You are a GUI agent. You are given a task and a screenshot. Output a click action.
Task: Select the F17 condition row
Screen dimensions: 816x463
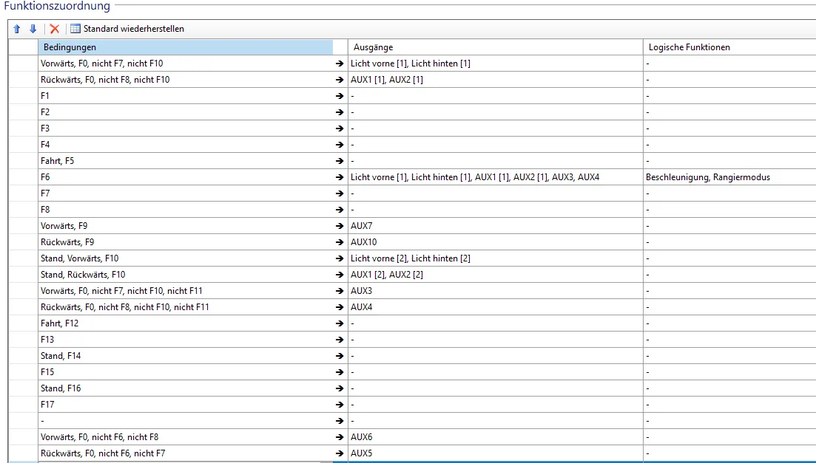coord(185,404)
